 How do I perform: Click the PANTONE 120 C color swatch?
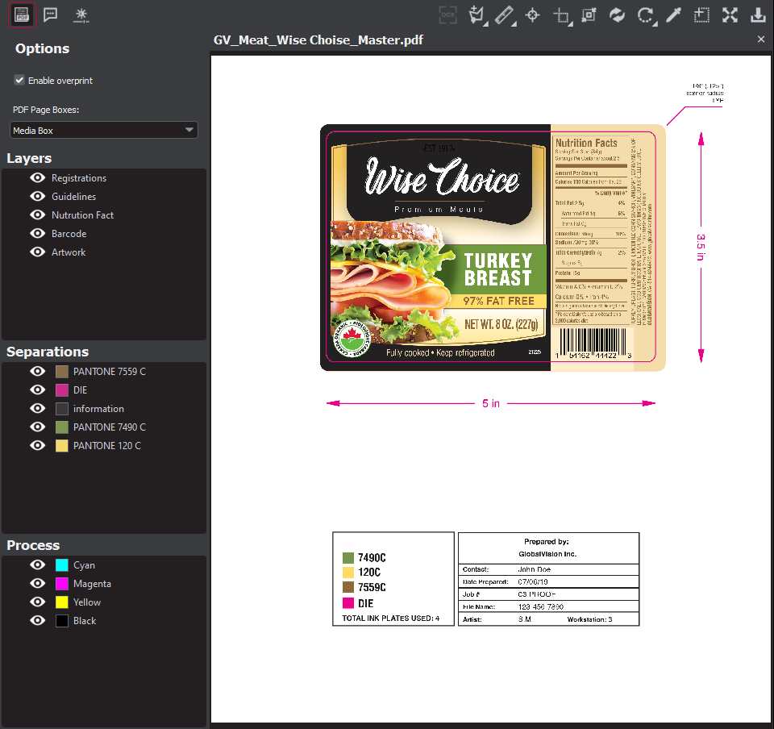click(62, 446)
